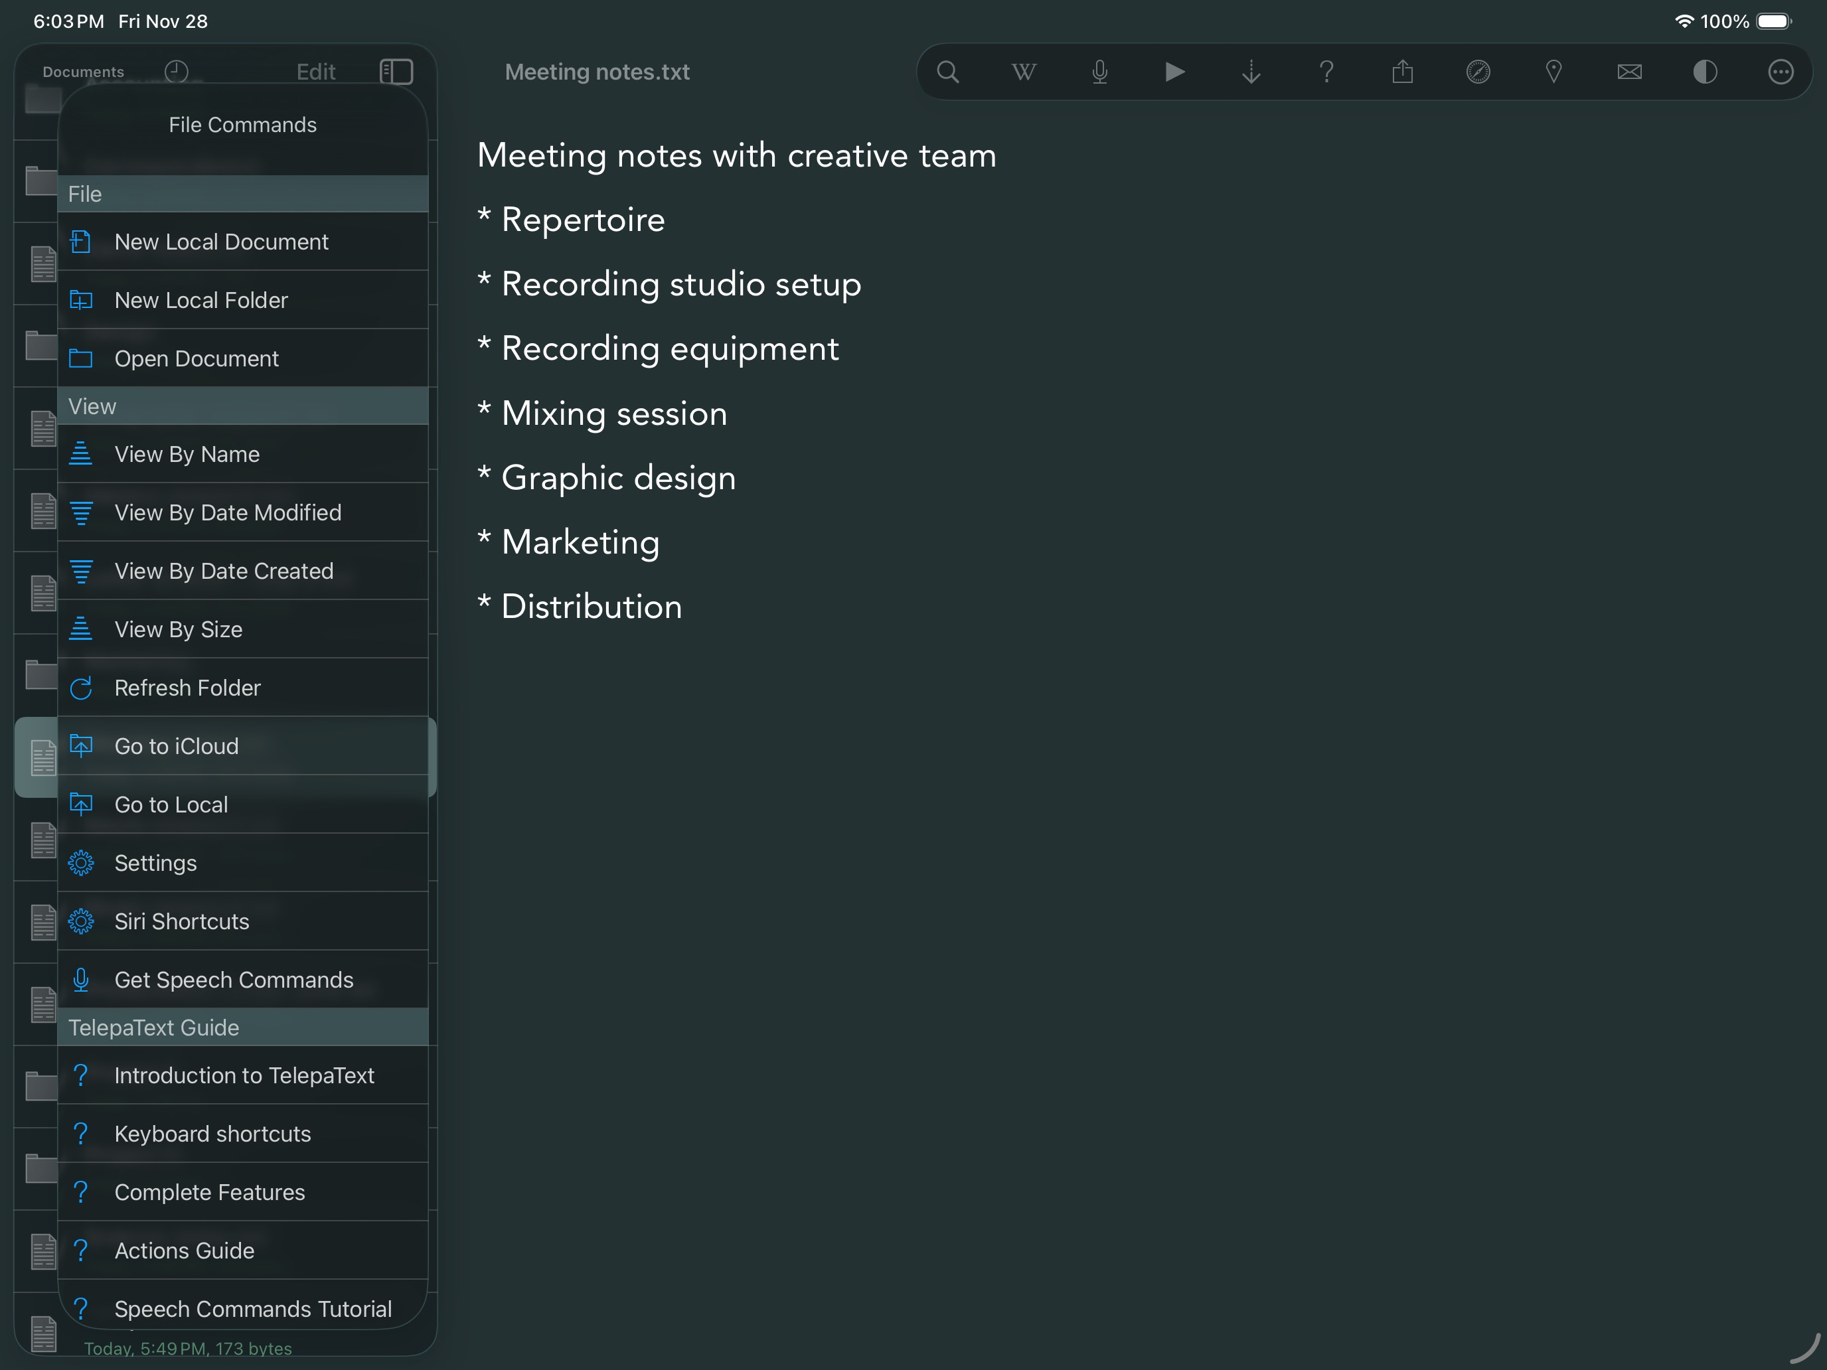Tap the New Local Document page icon
Viewport: 1827px width, 1370px height.
click(81, 241)
